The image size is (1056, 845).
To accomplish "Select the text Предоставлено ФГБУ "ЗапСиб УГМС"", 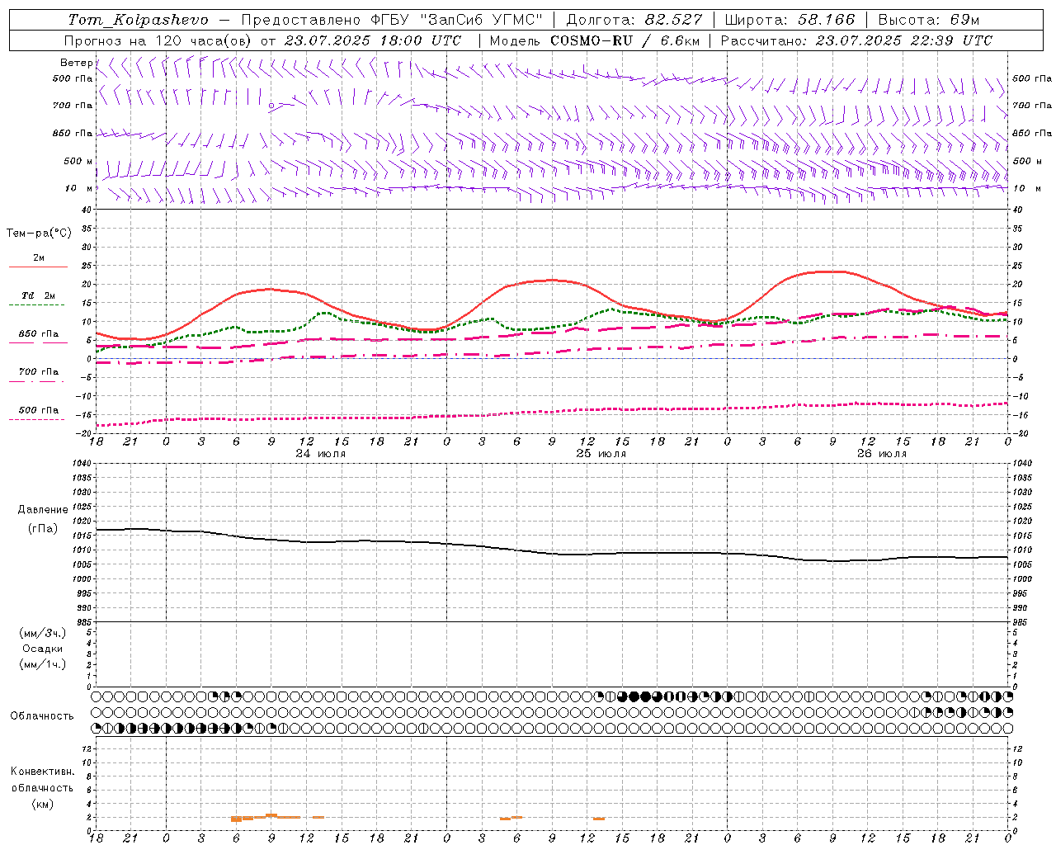I will pos(392,20).
